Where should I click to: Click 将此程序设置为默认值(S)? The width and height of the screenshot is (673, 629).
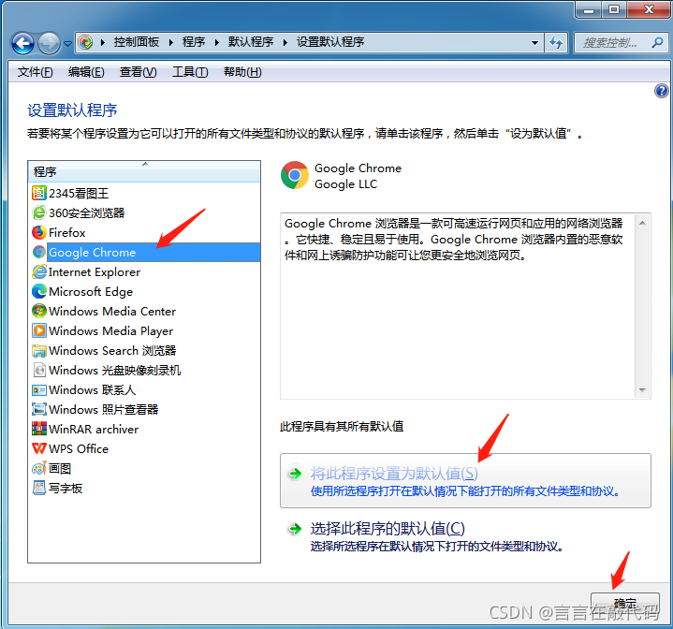coord(465,480)
